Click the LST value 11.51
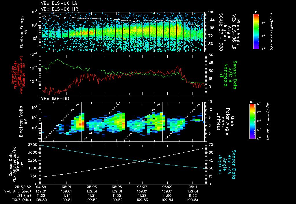 [92, 196]
